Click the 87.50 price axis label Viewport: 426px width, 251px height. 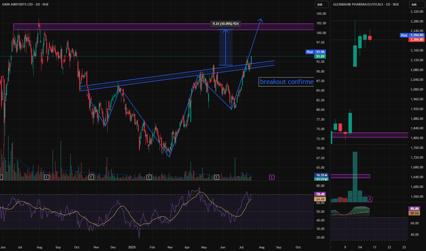(321, 81)
